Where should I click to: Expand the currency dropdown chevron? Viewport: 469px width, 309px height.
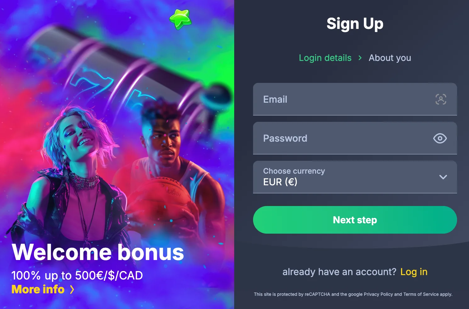coord(443,177)
